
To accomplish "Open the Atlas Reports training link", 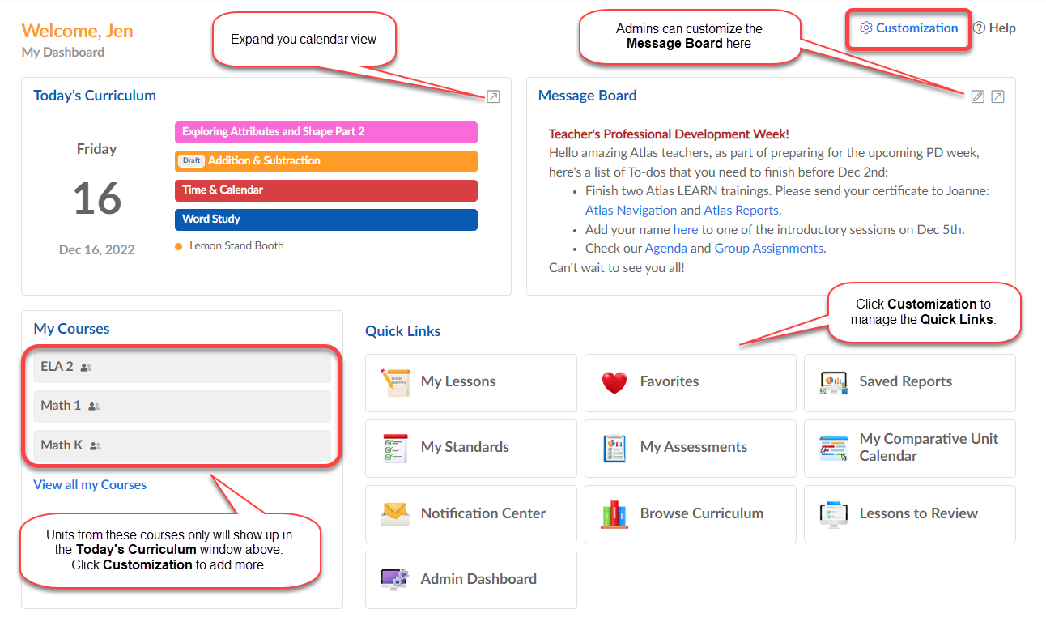I will tap(741, 211).
